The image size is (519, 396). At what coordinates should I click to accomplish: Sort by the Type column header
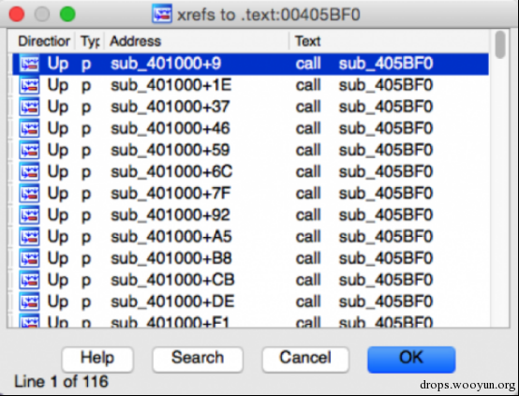pos(90,41)
